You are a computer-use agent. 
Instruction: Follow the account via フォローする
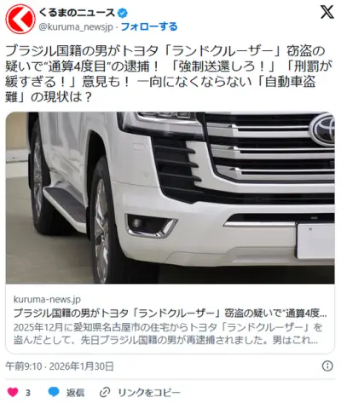pyautogui.click(x=149, y=26)
